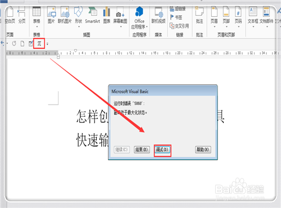
Task: Expand the Shapes (形状) dropdown arrow
Action: click(x=79, y=26)
